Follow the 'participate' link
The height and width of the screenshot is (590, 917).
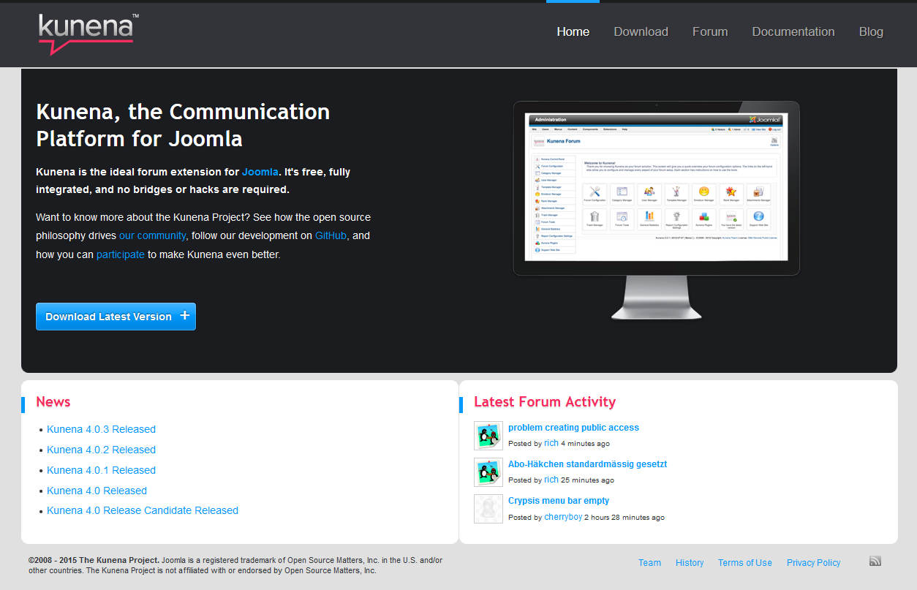(x=120, y=254)
